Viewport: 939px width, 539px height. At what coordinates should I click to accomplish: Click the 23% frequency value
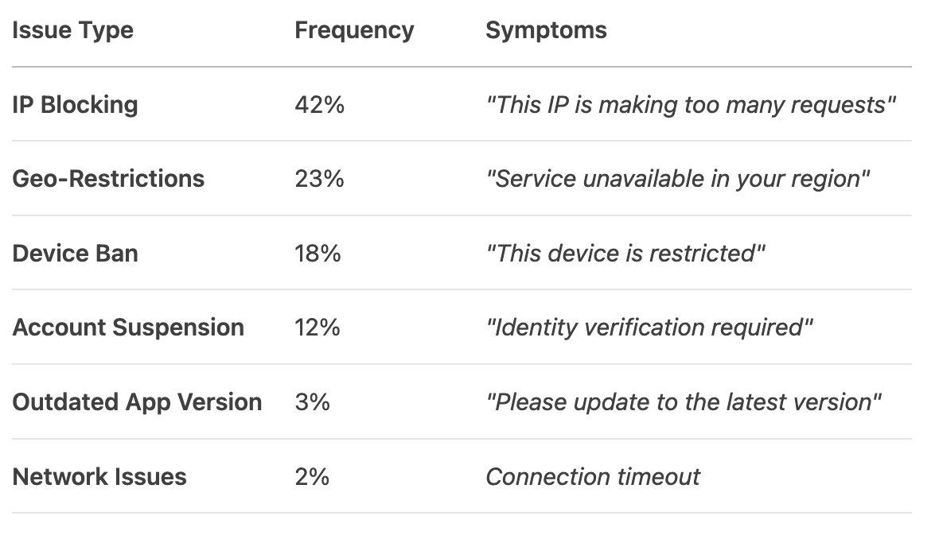(x=319, y=179)
